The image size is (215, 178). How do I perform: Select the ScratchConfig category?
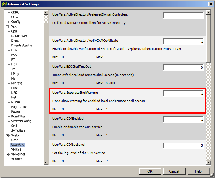pyautogui.click(x=21, y=121)
